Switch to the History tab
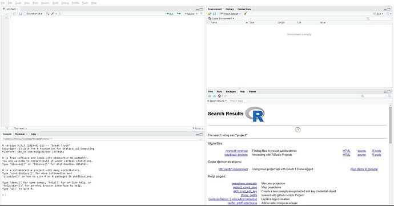Viewport: 394px width, 206px height. coord(230,9)
